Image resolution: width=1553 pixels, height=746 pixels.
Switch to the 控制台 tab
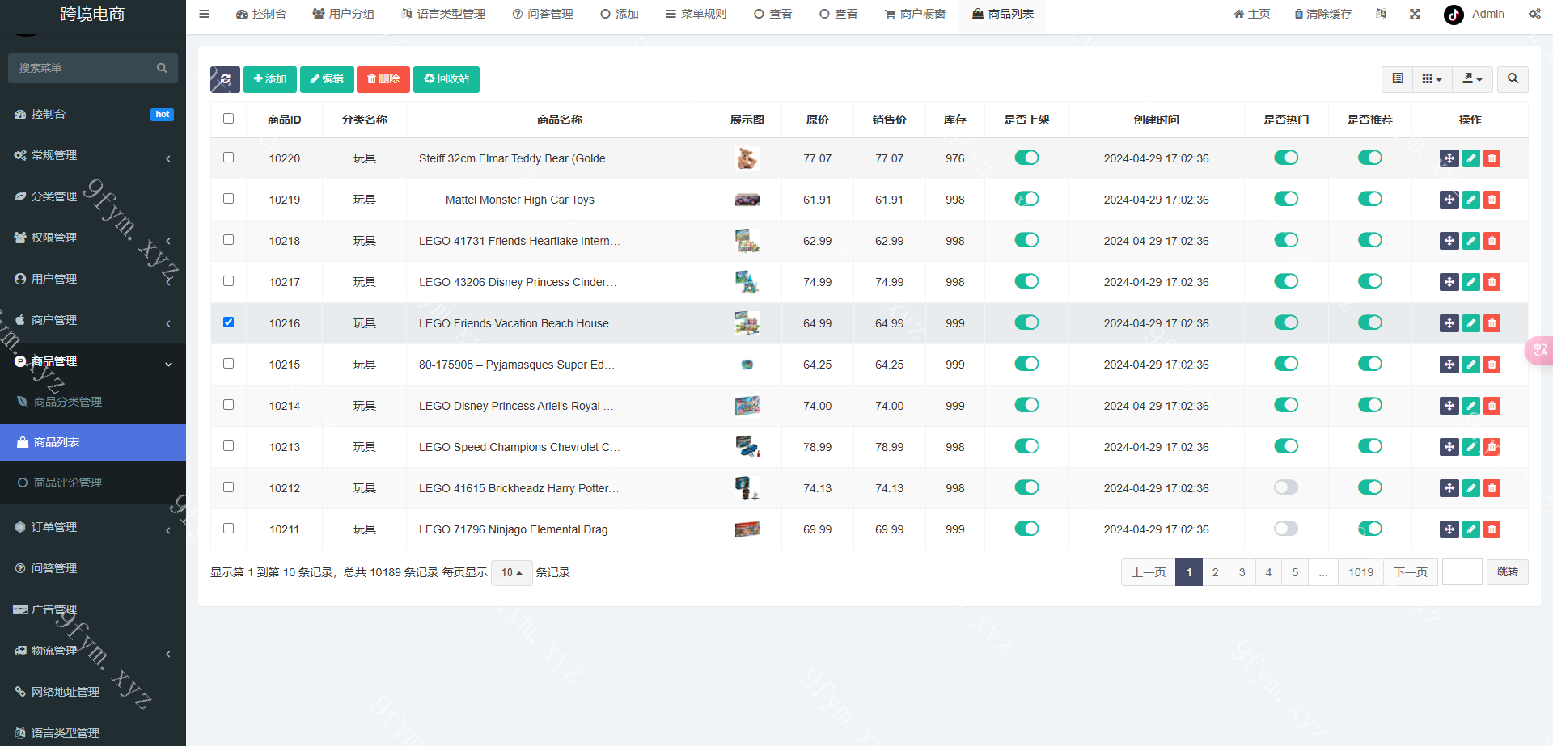click(x=261, y=15)
